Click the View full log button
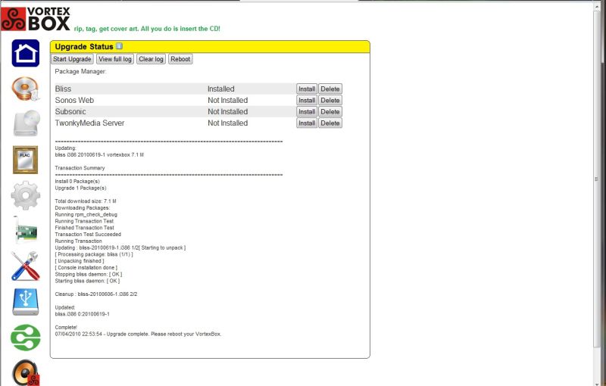Screen dimensions: 606x386 point(115,59)
